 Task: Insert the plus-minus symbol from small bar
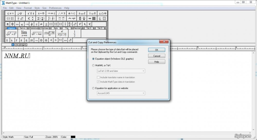[x=46, y=24]
